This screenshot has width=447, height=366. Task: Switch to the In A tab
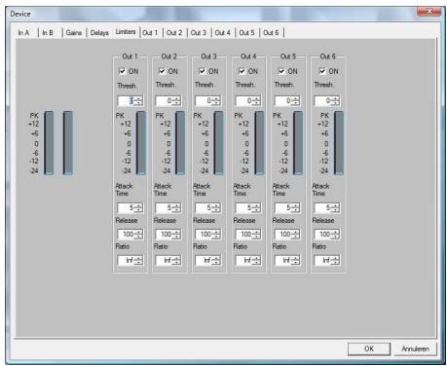23,33
